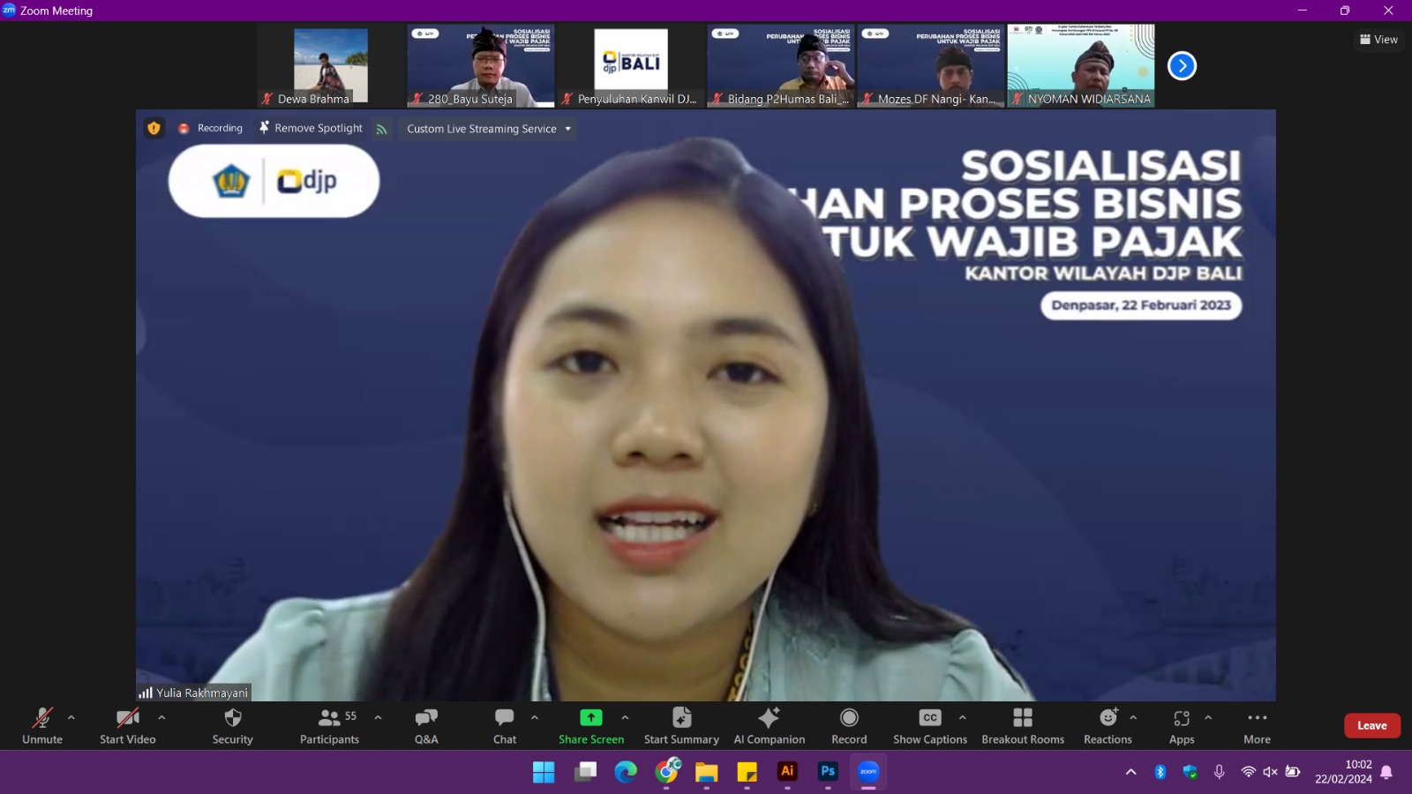Start the AI Companion
This screenshot has height=794, width=1412.
coord(769,725)
